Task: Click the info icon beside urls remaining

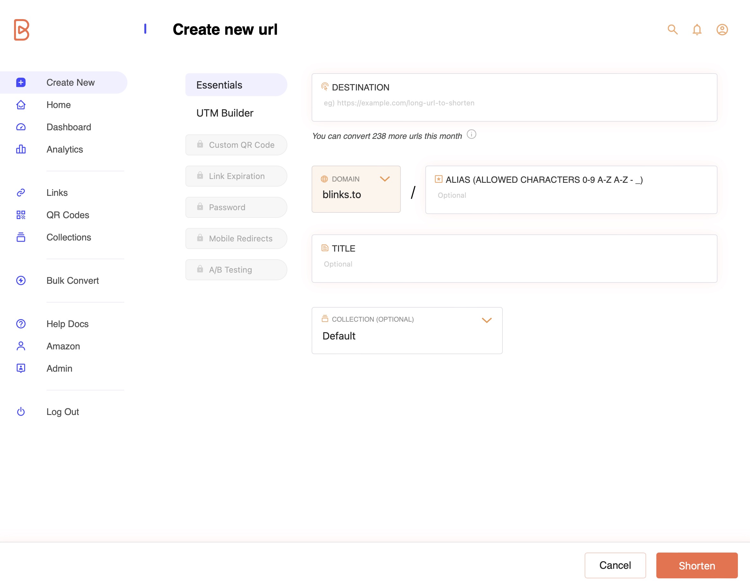Action: pyautogui.click(x=471, y=134)
